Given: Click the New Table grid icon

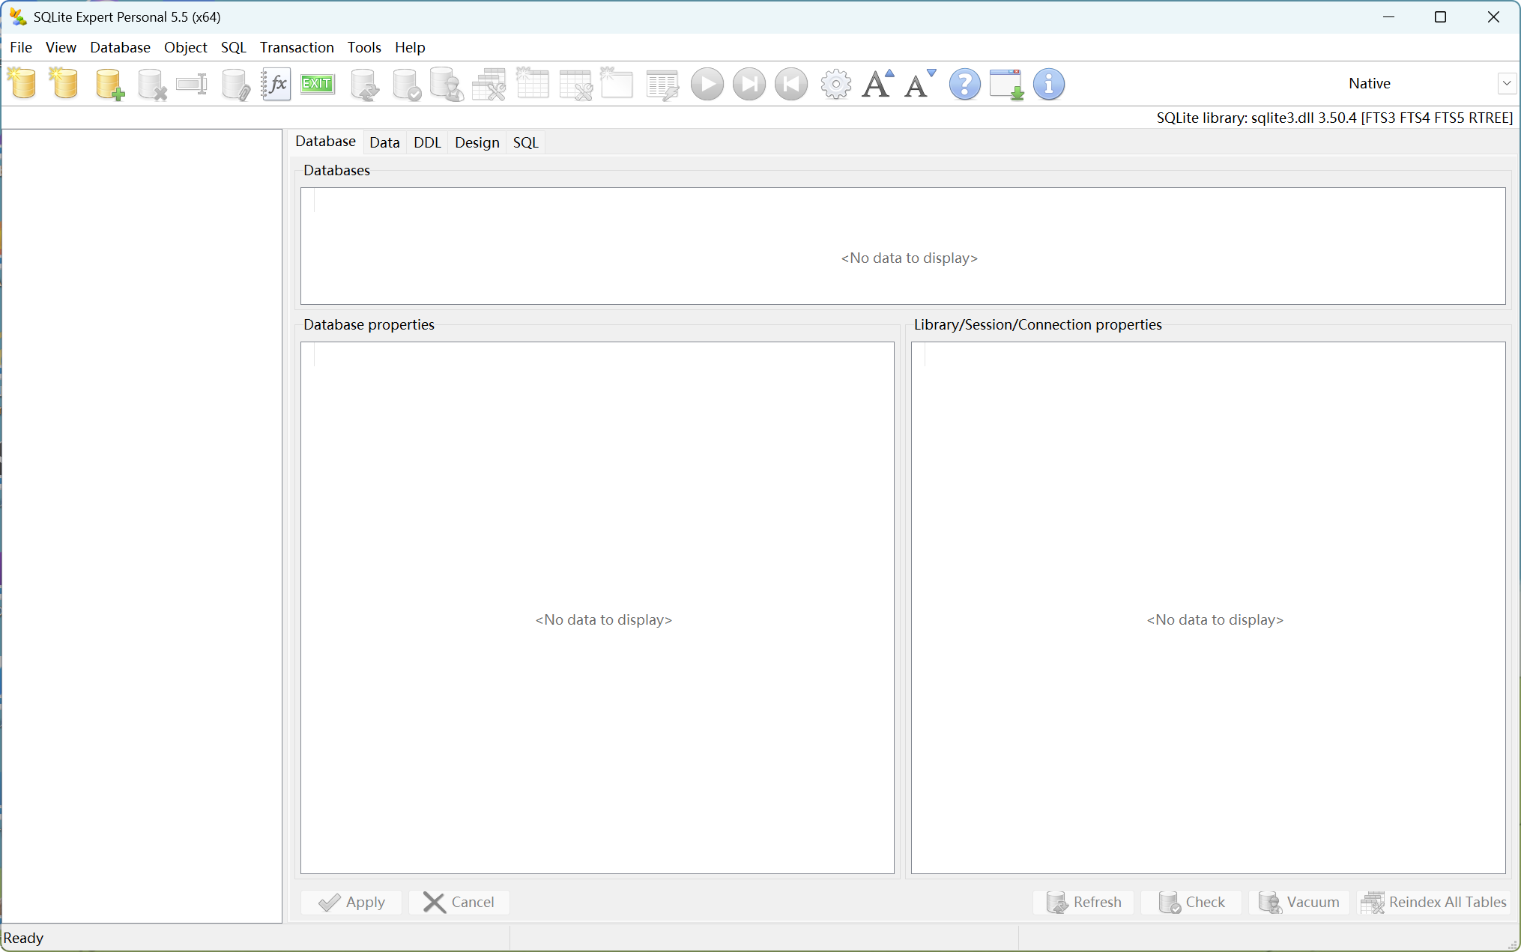Looking at the screenshot, I should [x=533, y=84].
